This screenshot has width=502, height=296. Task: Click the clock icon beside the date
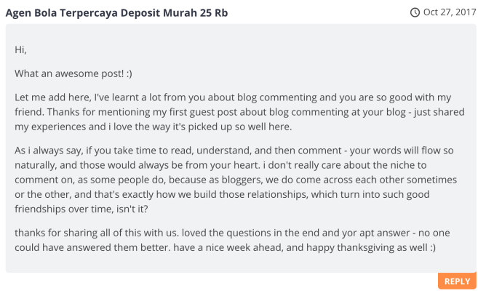click(415, 12)
